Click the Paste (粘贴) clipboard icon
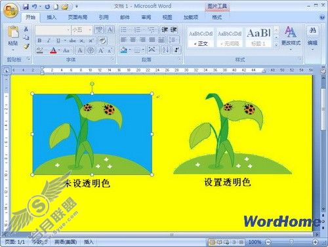 (x=13, y=33)
